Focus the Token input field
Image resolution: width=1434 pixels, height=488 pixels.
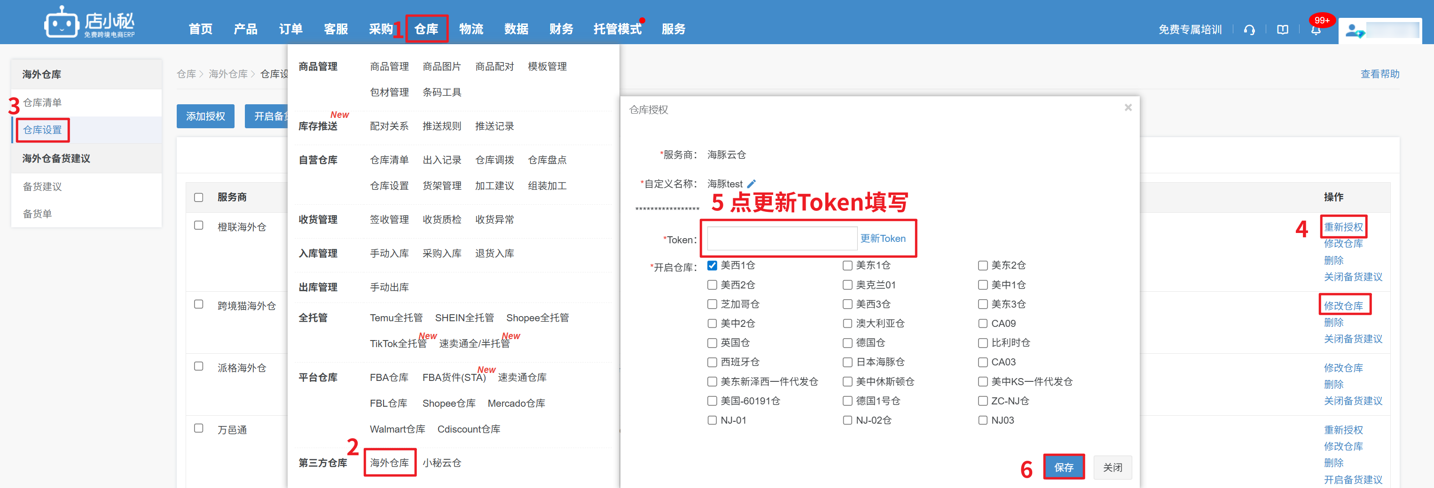pos(782,239)
